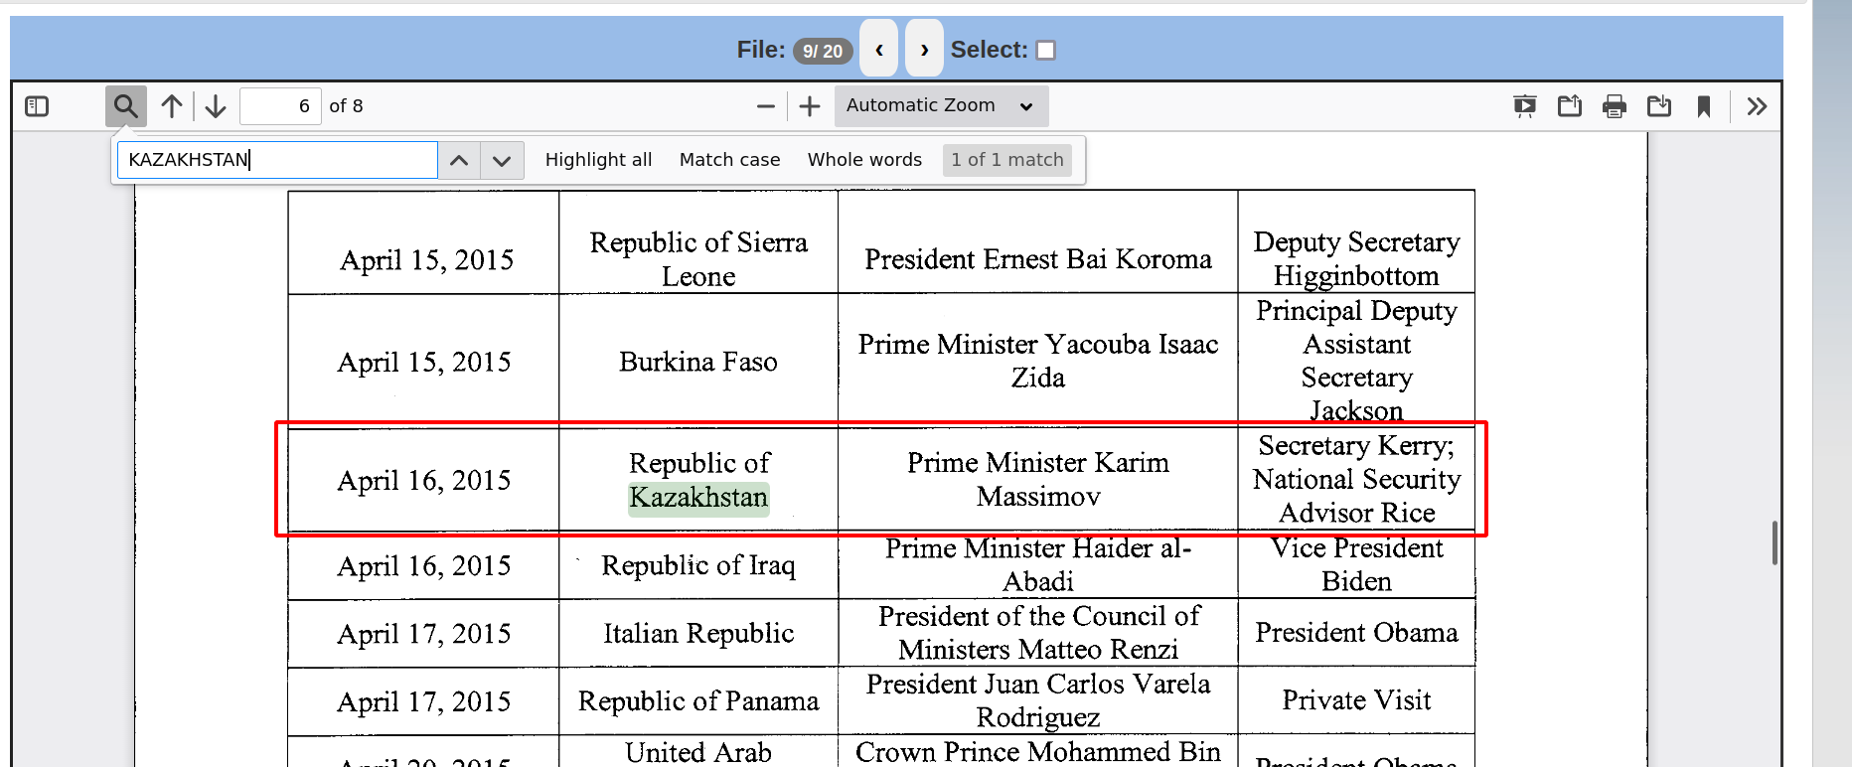
Task: Toggle the find-in-document magnifier
Action: (125, 106)
